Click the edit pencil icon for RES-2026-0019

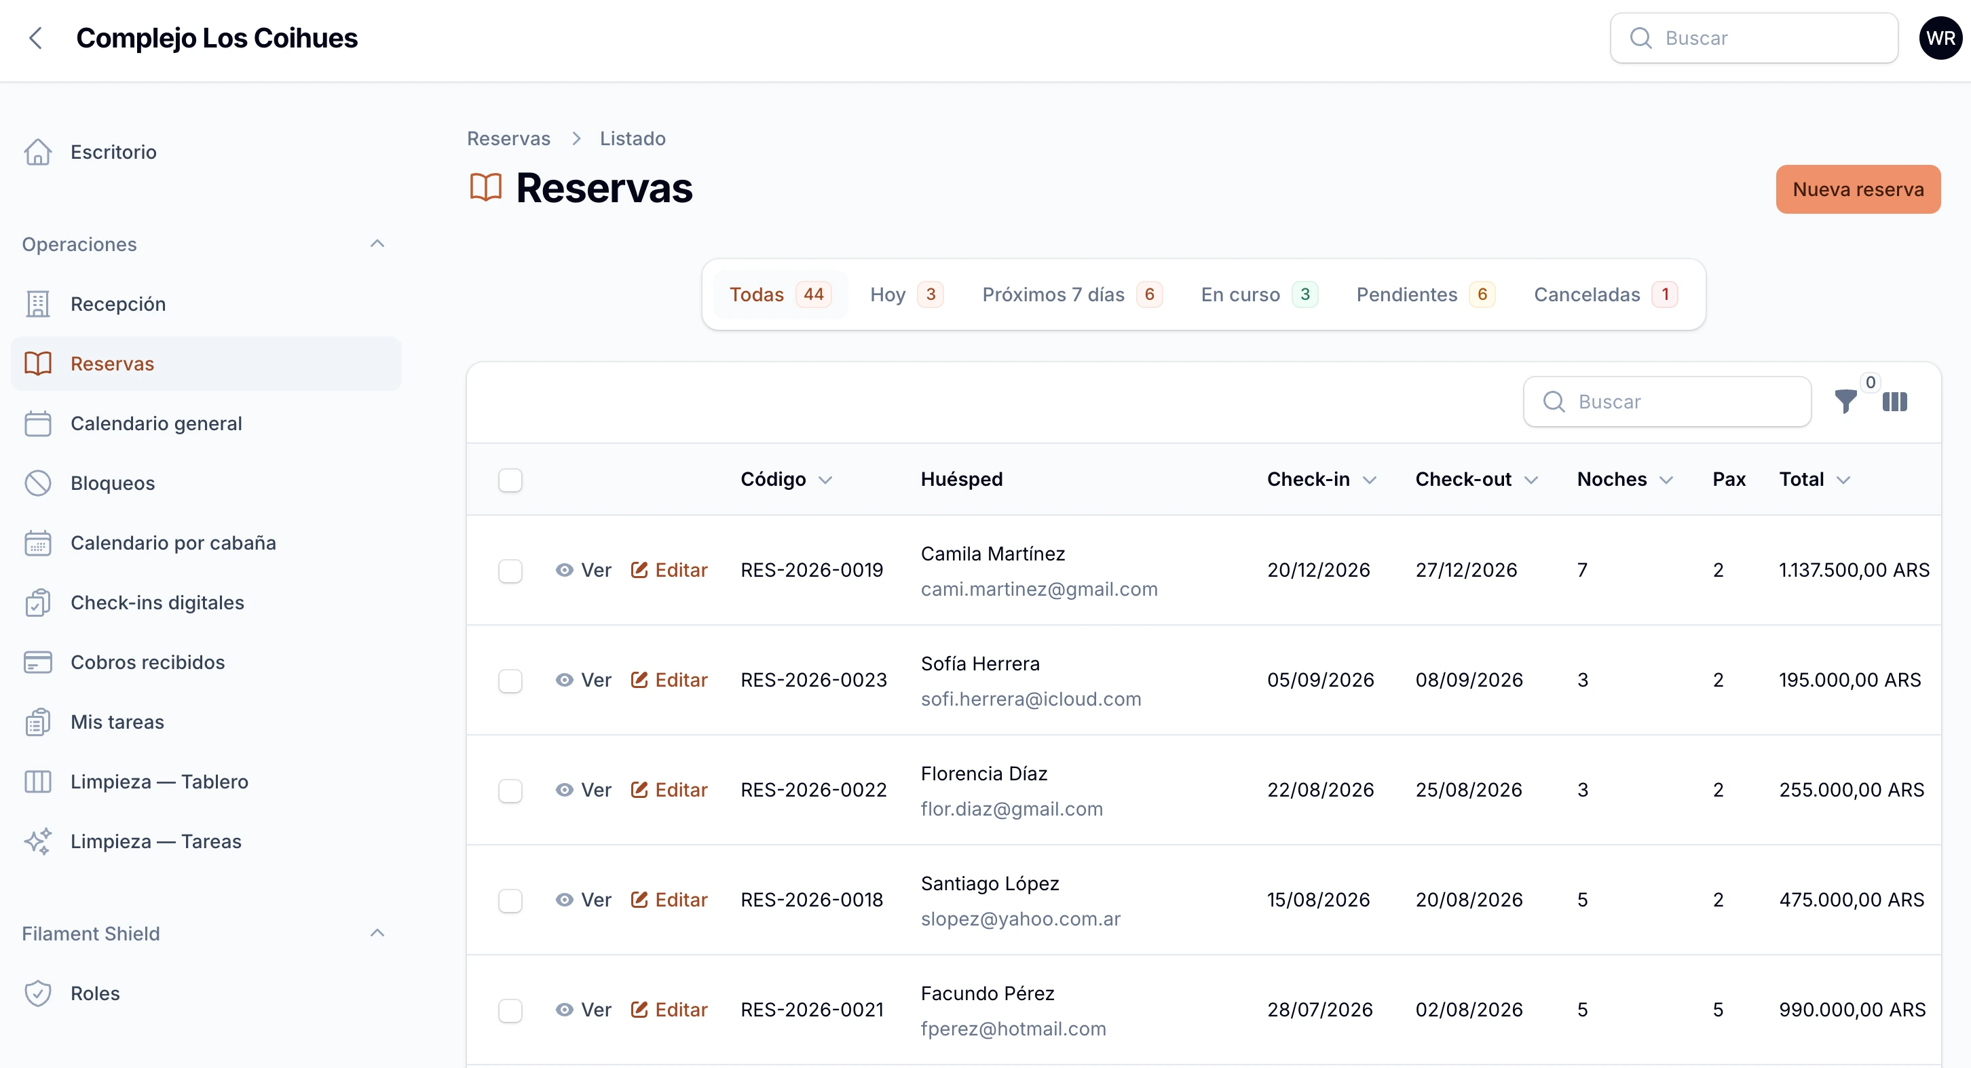click(x=639, y=570)
